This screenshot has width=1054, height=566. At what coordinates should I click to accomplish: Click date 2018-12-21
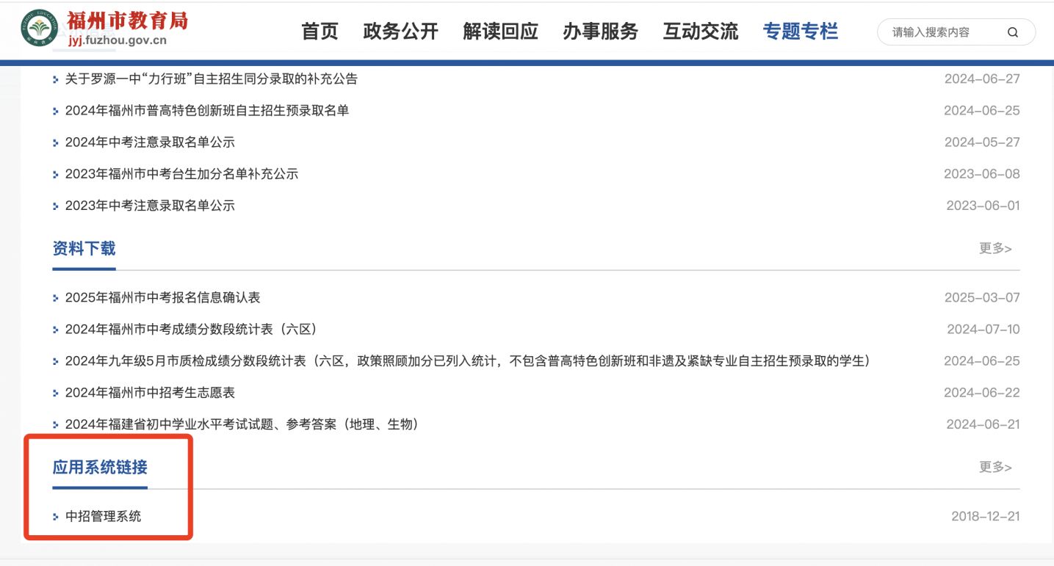[986, 517]
